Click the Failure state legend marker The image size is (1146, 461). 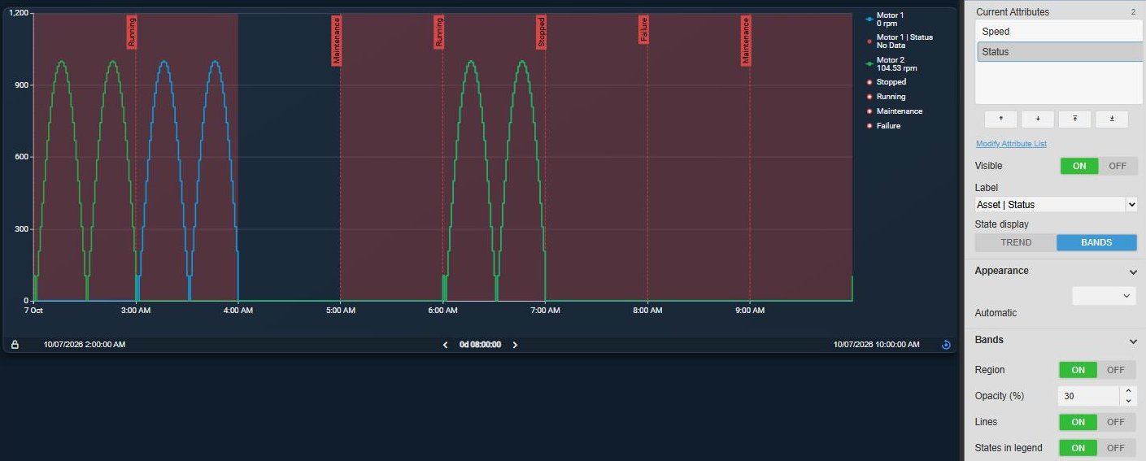[x=869, y=126]
